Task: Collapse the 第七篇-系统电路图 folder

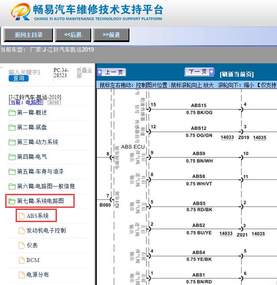Action: (40, 201)
